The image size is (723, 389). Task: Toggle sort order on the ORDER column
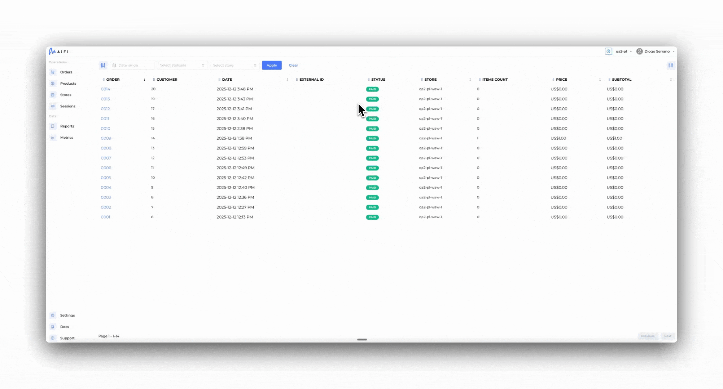point(145,80)
